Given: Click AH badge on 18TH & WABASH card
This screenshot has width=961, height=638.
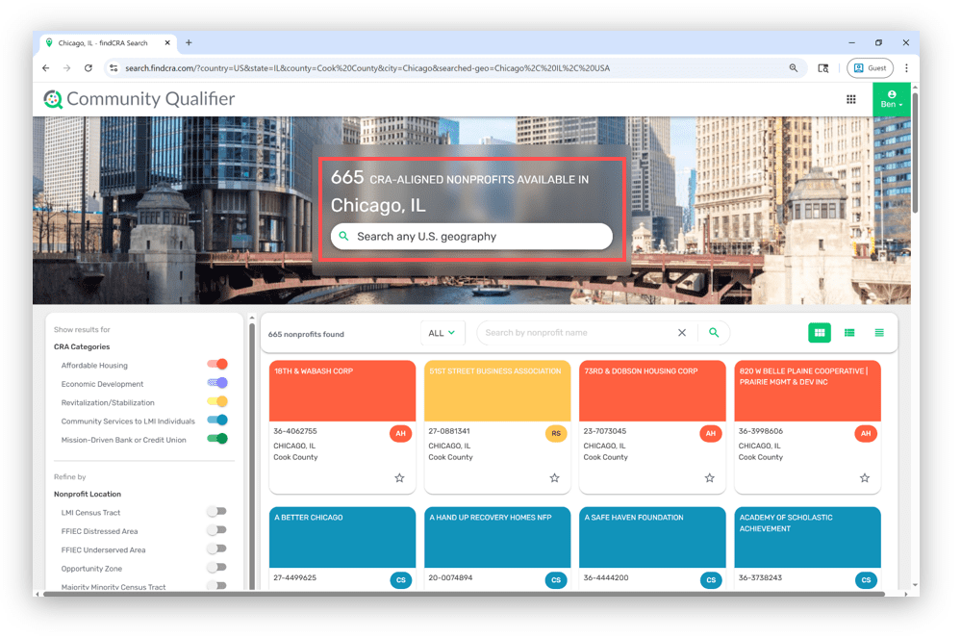Looking at the screenshot, I should tap(401, 433).
